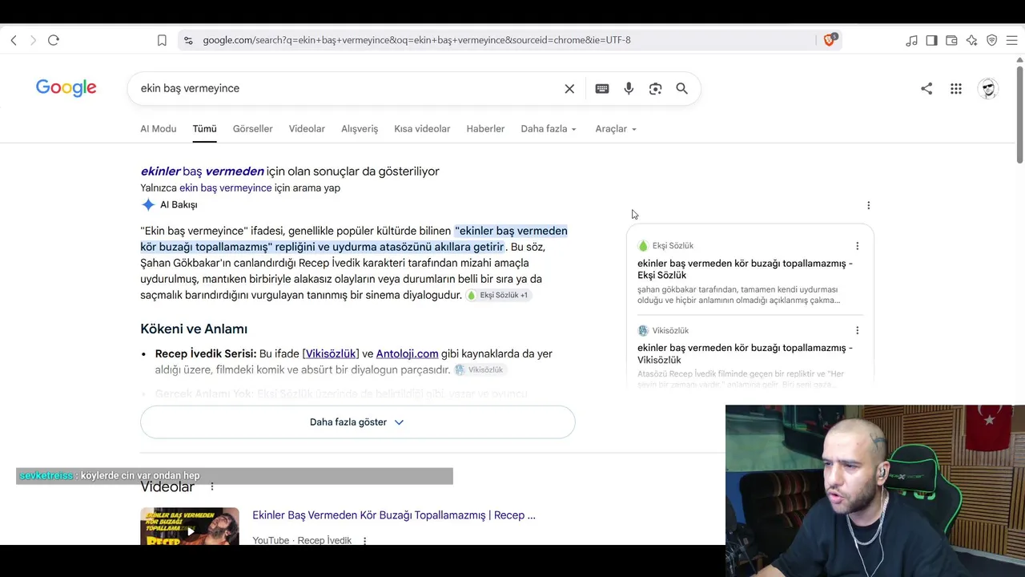Screen dimensions: 1025x577
Task: Follow the Vikisözlük bracketed link
Action: 331,353
